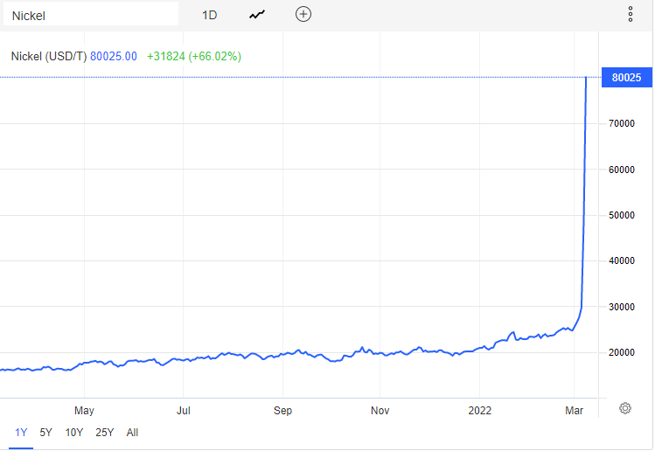655x451 pixels.
Task: Click the Nickel symbol search field
Action: 91,14
